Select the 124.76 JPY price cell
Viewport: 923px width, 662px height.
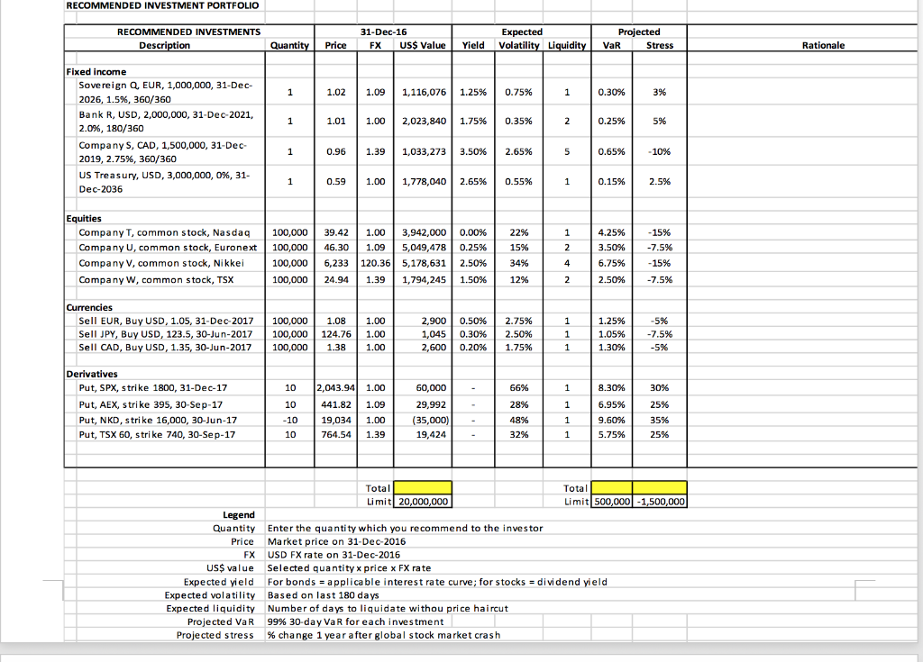pos(336,333)
